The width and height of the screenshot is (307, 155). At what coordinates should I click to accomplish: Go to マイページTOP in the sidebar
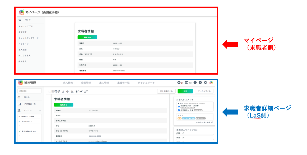tap(26, 26)
